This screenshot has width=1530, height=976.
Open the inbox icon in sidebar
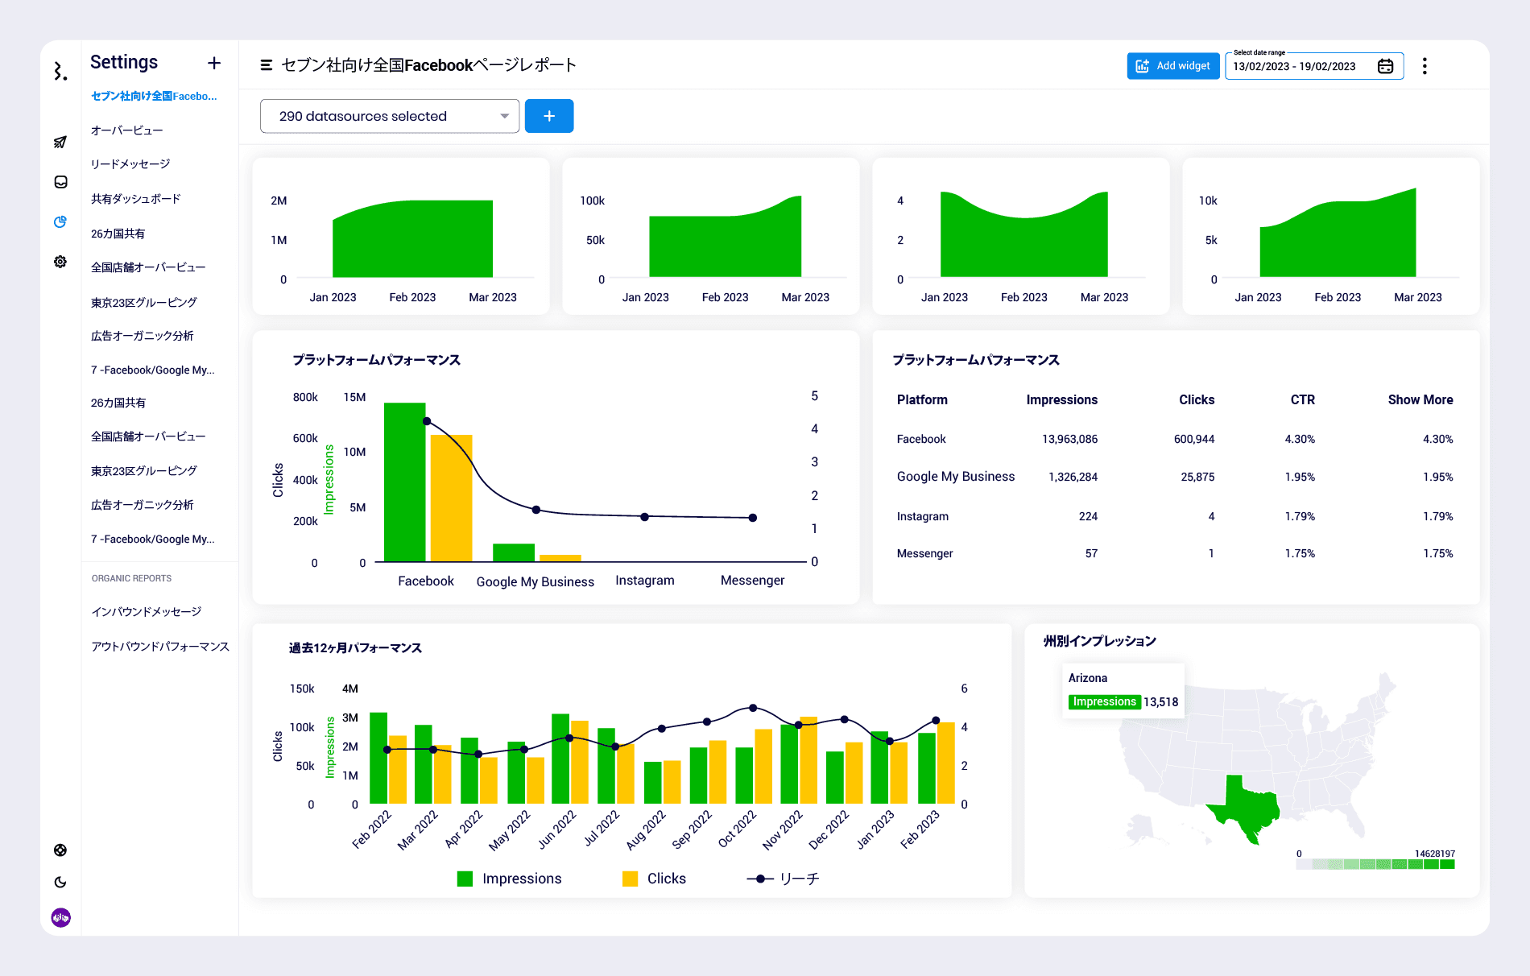(x=60, y=182)
